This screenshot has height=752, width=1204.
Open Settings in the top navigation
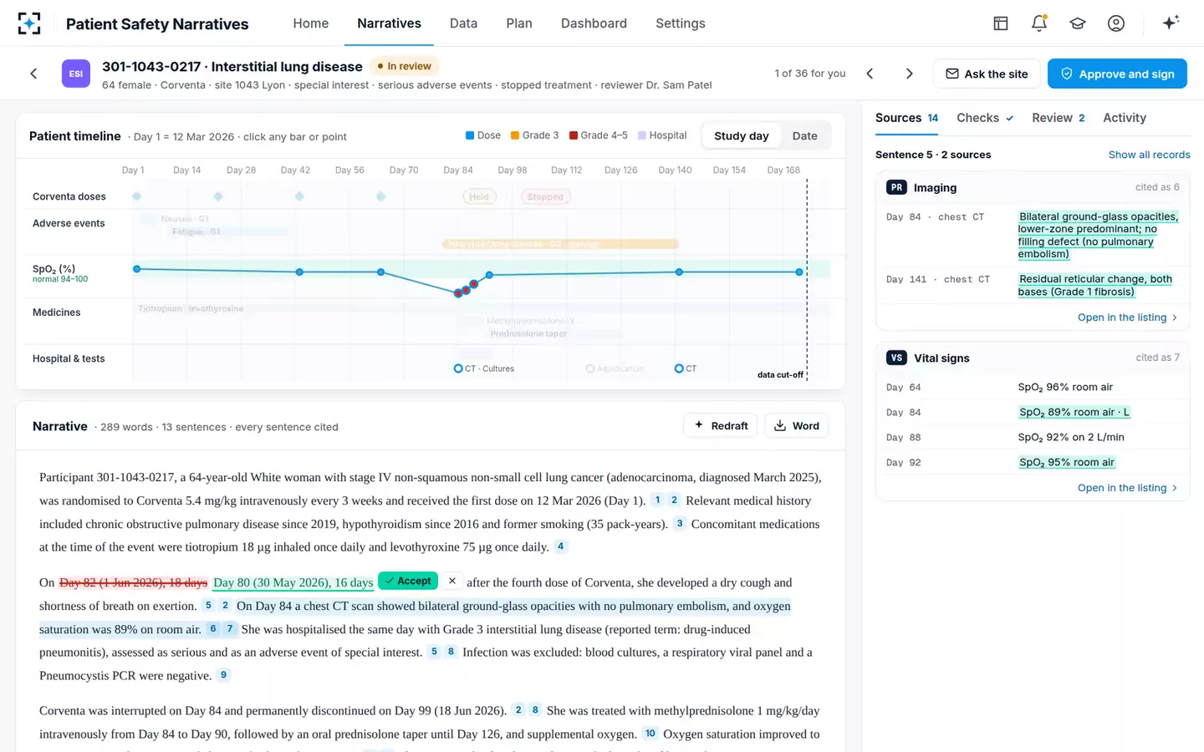[681, 23]
